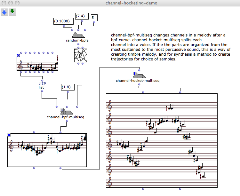Click the LISP list function box

pos(42,85)
